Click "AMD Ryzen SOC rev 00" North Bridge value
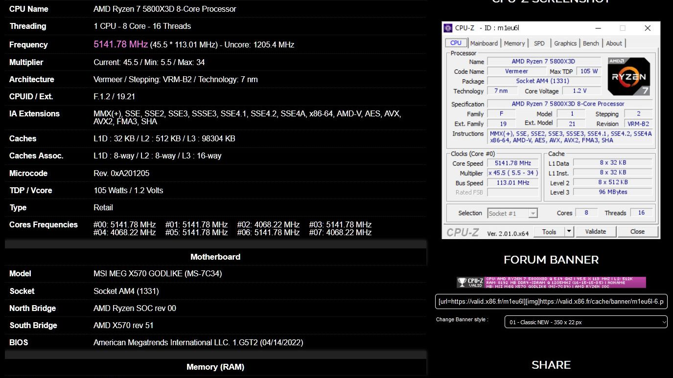Screen dimensions: 673x378 (x=135, y=309)
